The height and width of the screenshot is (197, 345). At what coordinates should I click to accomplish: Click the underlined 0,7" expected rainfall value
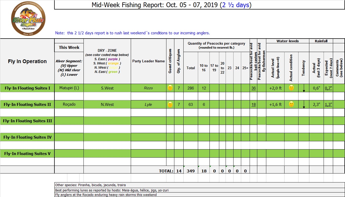(x=328, y=88)
